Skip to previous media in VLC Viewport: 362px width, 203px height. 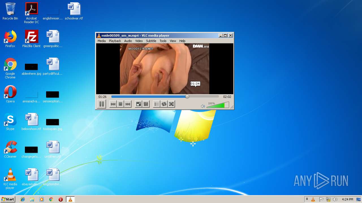113,104
